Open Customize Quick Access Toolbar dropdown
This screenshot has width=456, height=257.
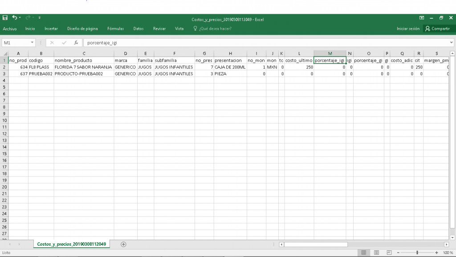(40, 18)
